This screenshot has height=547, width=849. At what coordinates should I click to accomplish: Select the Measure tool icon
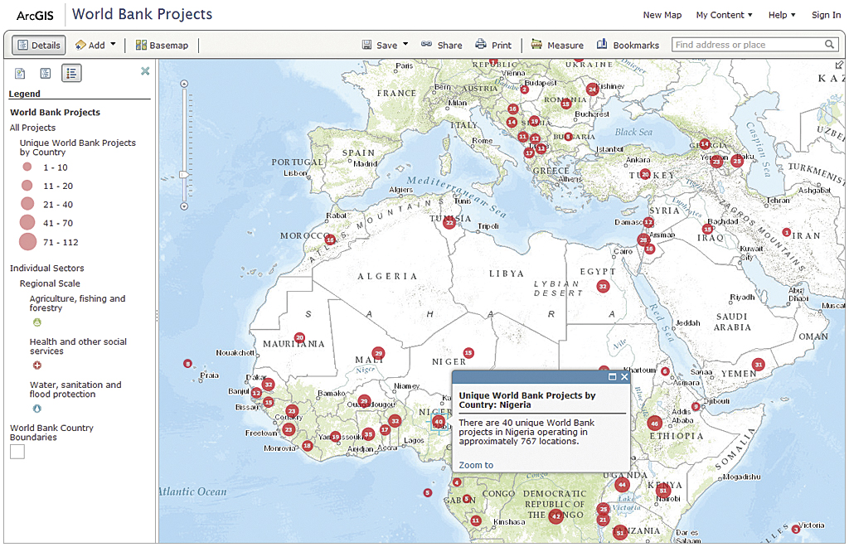(536, 45)
